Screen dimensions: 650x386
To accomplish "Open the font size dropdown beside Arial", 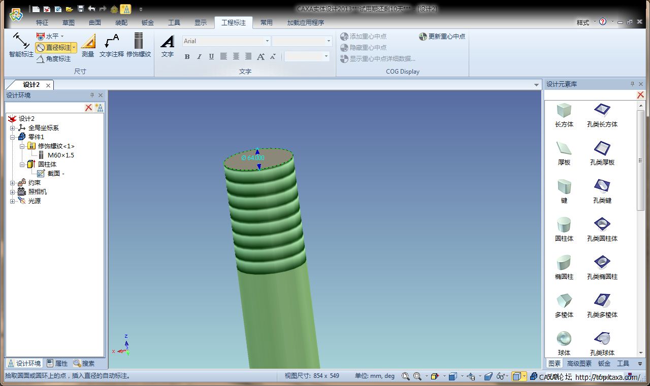I will coord(329,41).
